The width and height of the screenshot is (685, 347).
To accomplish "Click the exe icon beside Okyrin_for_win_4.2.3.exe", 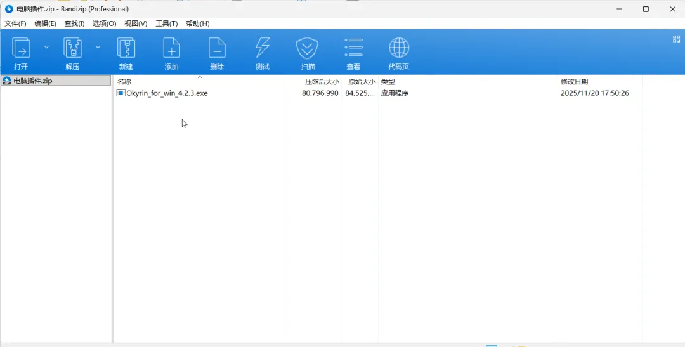I will click(x=121, y=93).
